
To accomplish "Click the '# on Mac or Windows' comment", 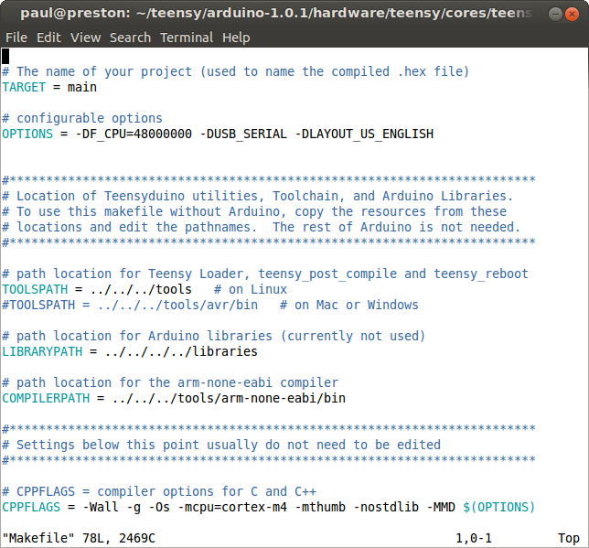I will [x=349, y=305].
